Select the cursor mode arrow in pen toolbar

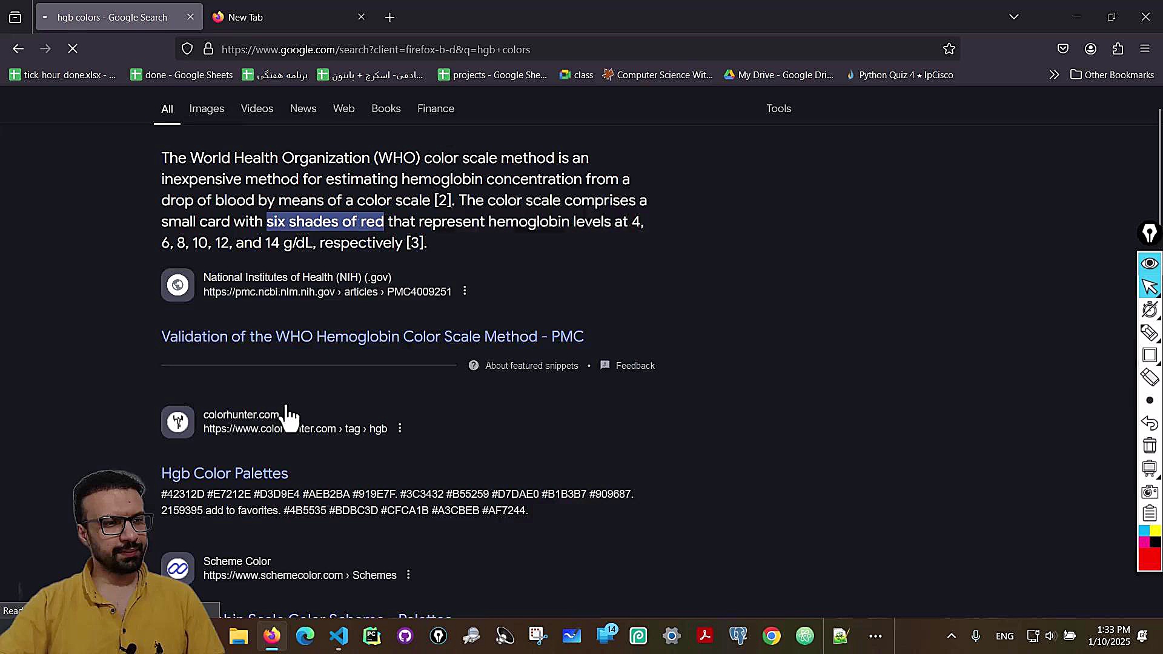coord(1150,286)
